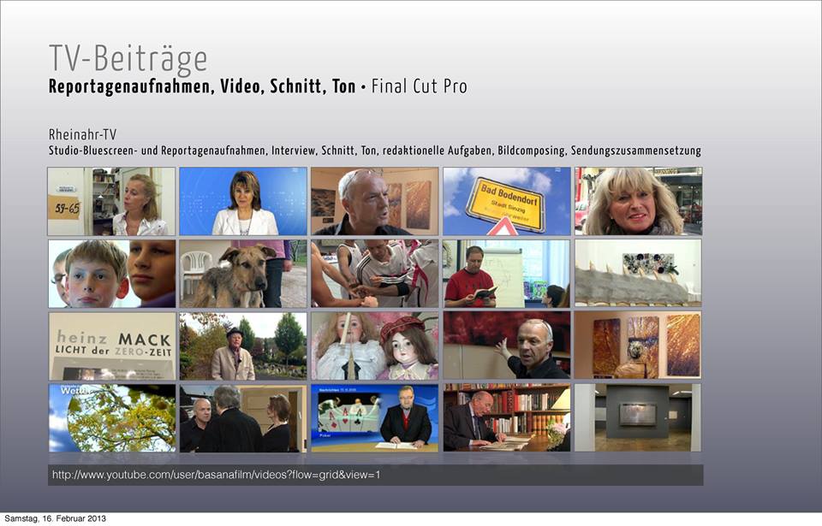
Task: Open thumbnail of man in red shirt reading
Action: [x=506, y=274]
